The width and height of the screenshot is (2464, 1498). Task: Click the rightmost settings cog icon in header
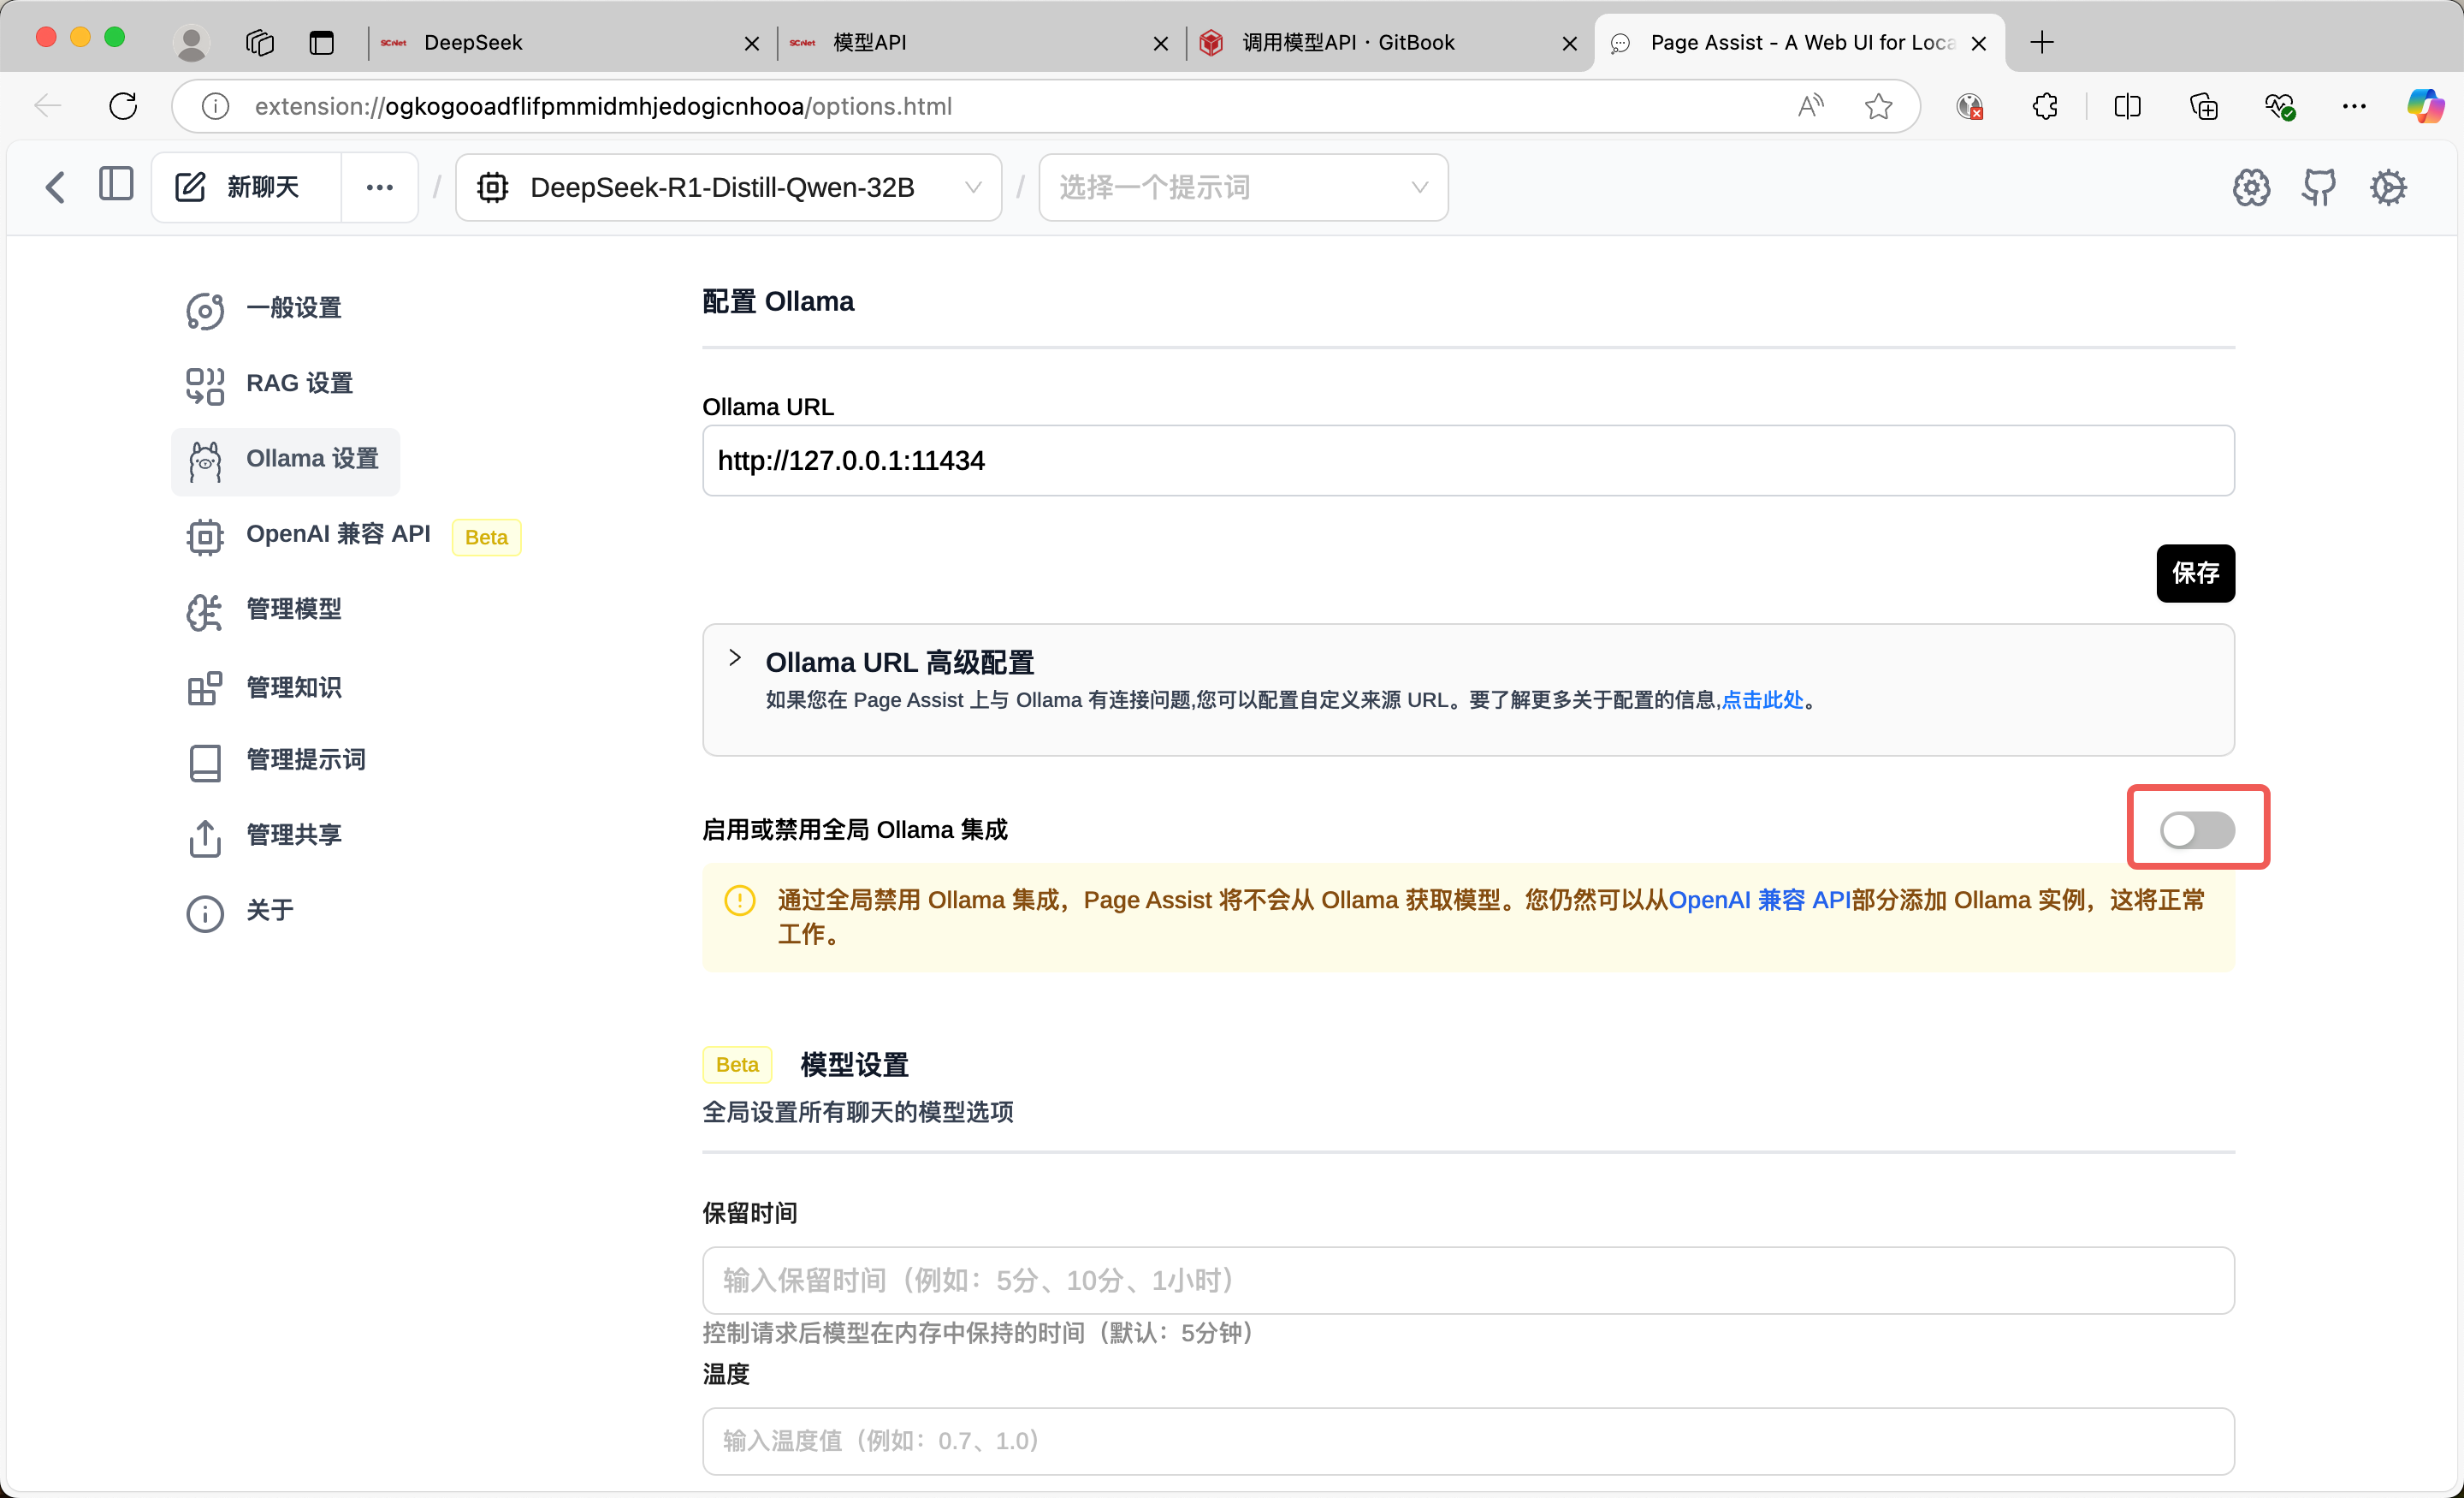click(2388, 187)
